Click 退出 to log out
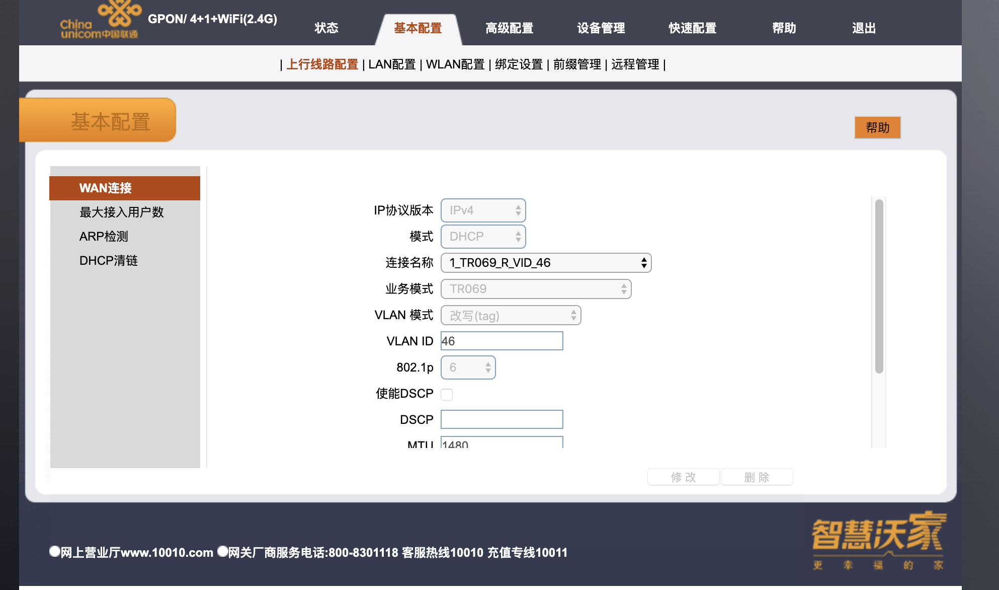 tap(864, 28)
